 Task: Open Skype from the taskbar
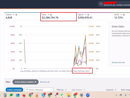[43, 95]
